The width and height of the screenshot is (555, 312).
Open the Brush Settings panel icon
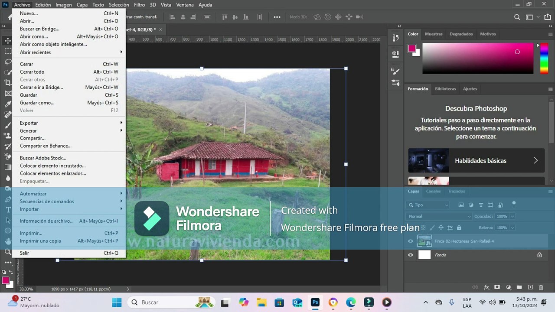click(x=395, y=71)
